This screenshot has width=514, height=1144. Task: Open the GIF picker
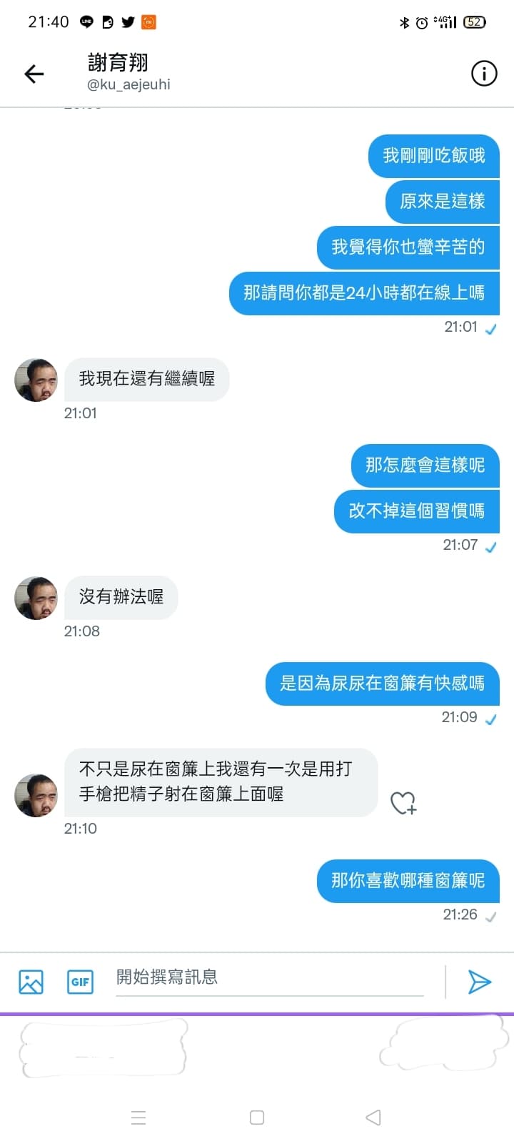click(x=80, y=982)
